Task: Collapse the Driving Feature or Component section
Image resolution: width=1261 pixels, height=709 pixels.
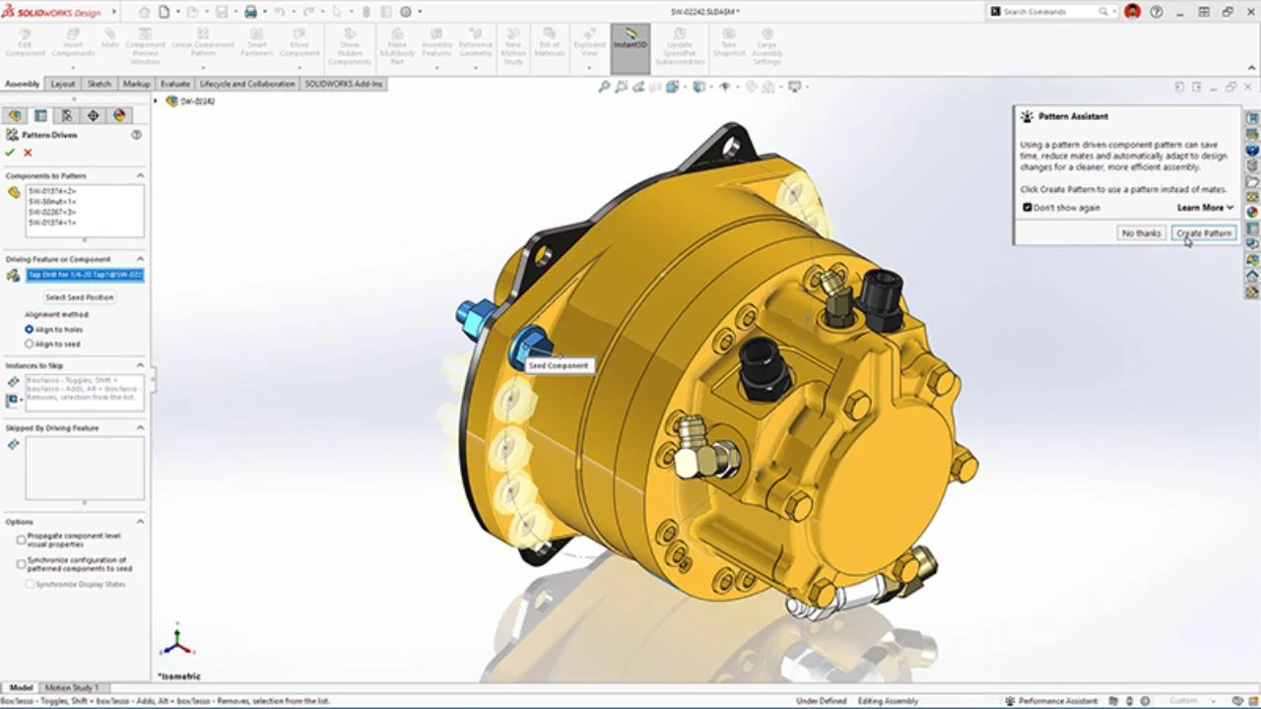Action: click(140, 259)
